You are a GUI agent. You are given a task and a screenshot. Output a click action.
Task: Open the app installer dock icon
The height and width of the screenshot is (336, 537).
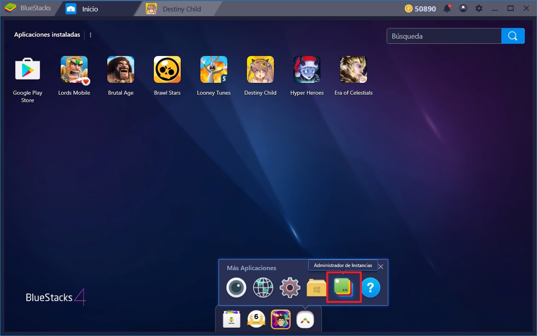[232, 319]
